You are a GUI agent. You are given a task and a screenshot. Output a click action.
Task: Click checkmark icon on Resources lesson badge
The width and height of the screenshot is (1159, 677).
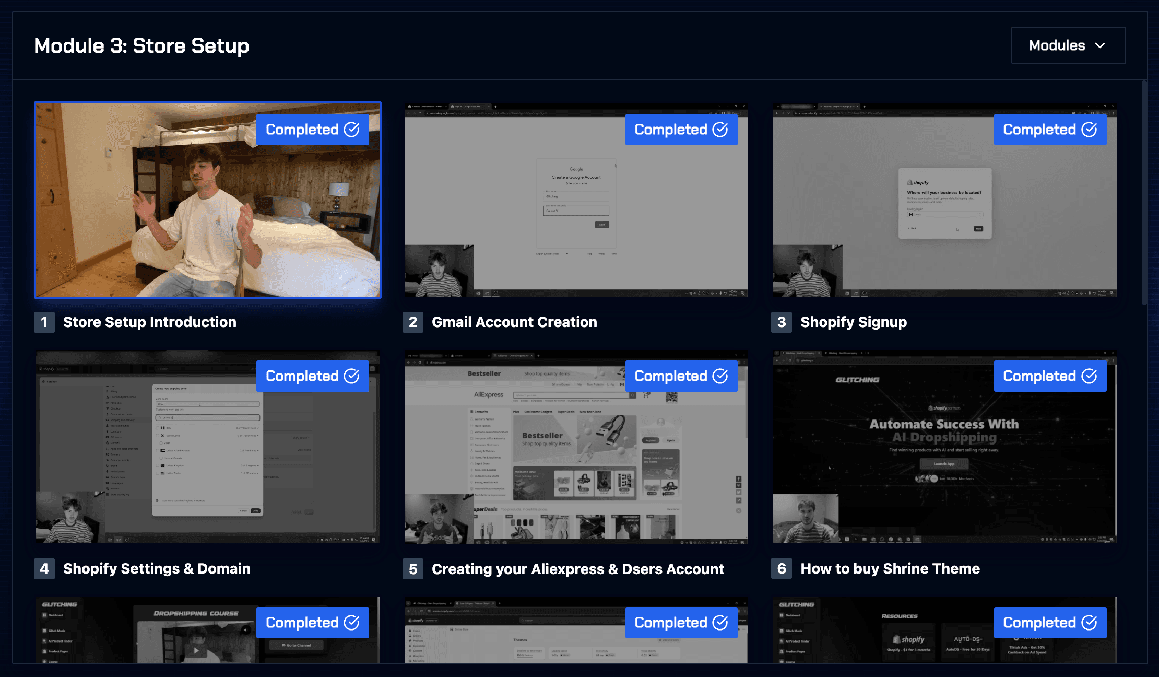pos(1089,623)
